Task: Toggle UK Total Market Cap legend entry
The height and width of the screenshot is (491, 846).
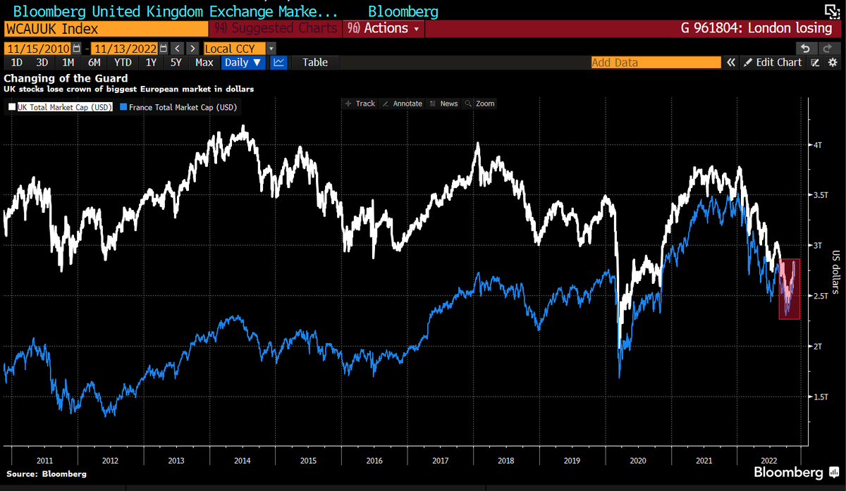Action: coord(60,108)
